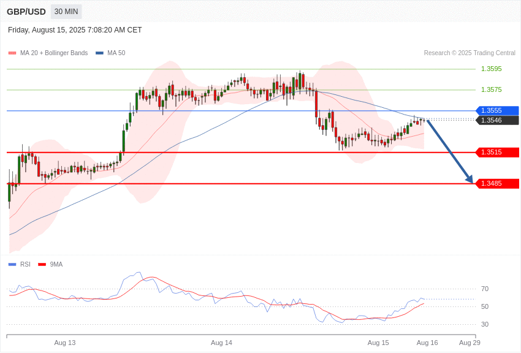The image size is (521, 353).
Task: Click the Aug 13 date axis label
Action: click(65, 343)
